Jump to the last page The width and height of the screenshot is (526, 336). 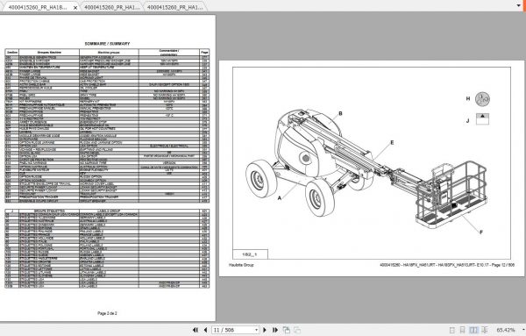coord(275,330)
